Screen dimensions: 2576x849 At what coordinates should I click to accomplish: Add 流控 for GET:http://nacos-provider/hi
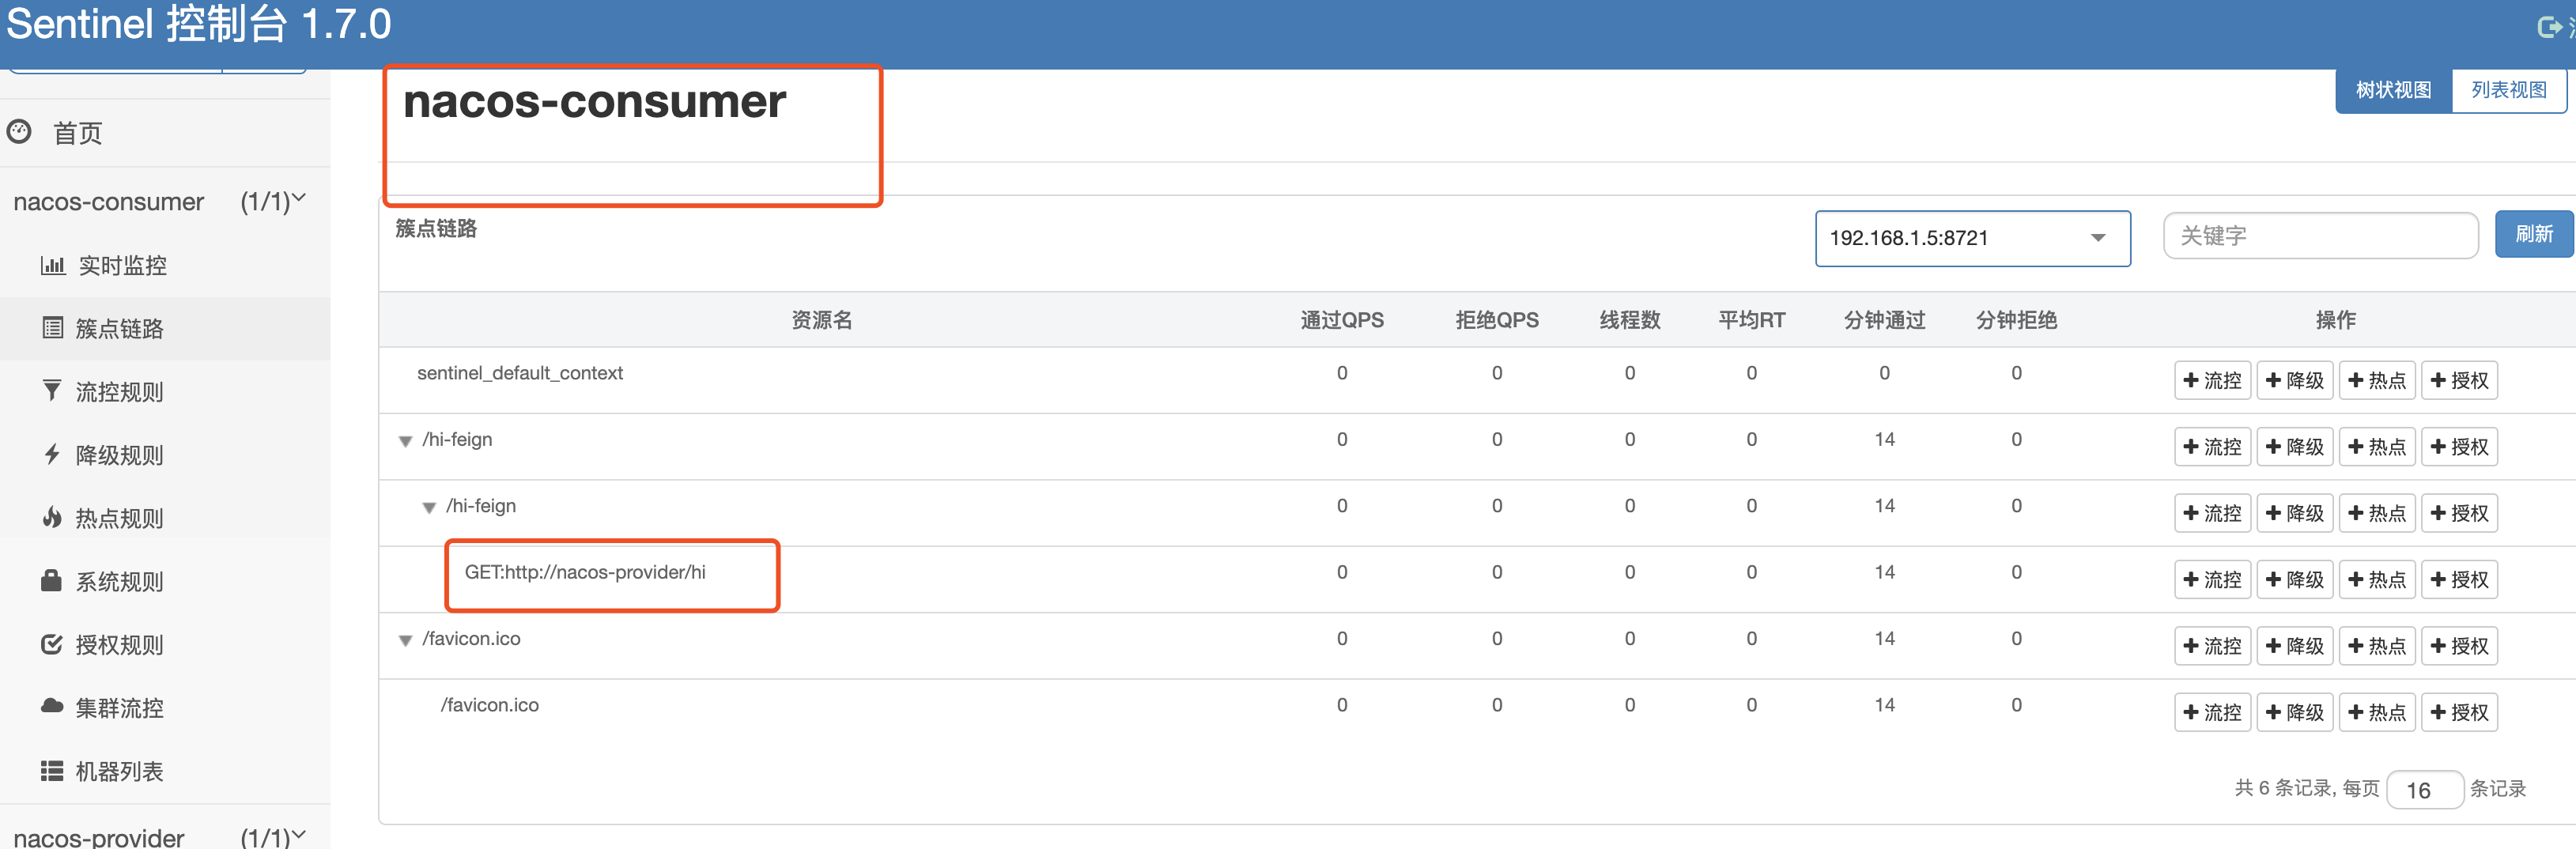click(x=2212, y=579)
